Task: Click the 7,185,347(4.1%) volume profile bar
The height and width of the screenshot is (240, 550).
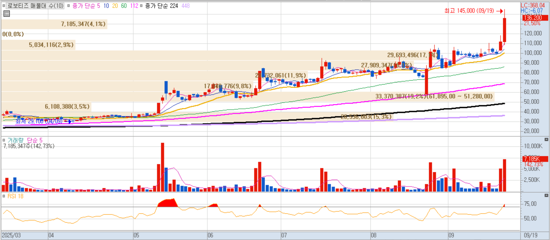Action: (x=54, y=24)
